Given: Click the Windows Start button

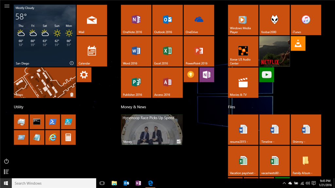Looking at the screenshot, I should 6,183.
